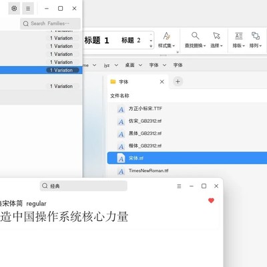Toggle red heart favorite on font

click(211, 200)
